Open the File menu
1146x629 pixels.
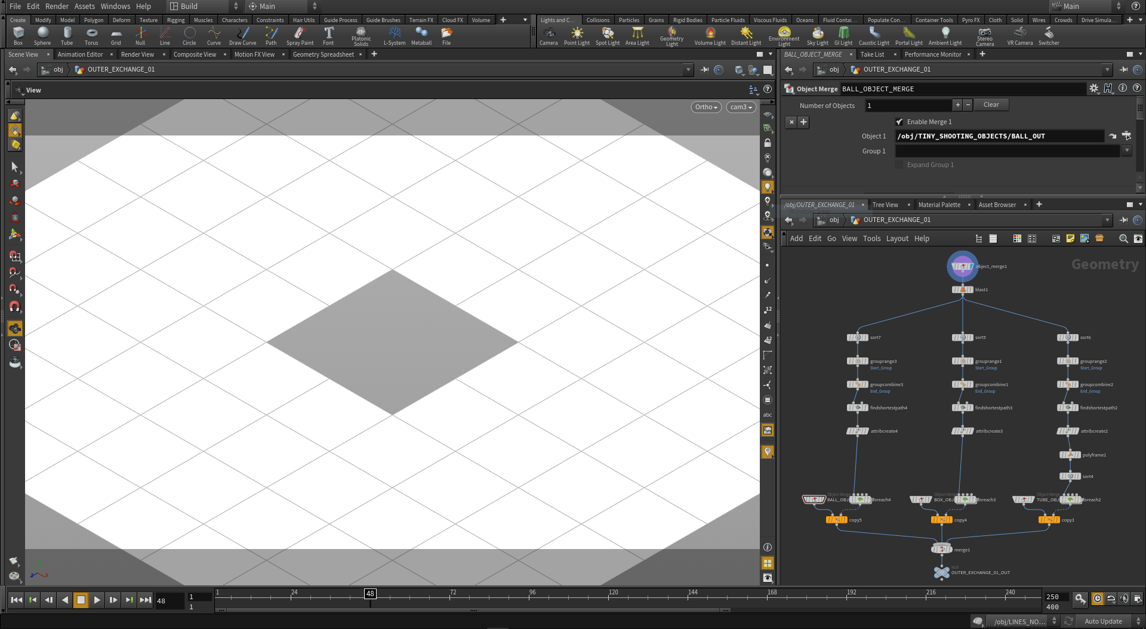(15, 6)
